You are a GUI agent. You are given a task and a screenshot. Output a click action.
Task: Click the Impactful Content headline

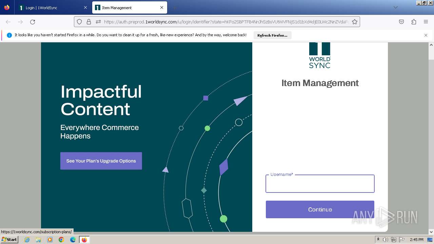[101, 100]
